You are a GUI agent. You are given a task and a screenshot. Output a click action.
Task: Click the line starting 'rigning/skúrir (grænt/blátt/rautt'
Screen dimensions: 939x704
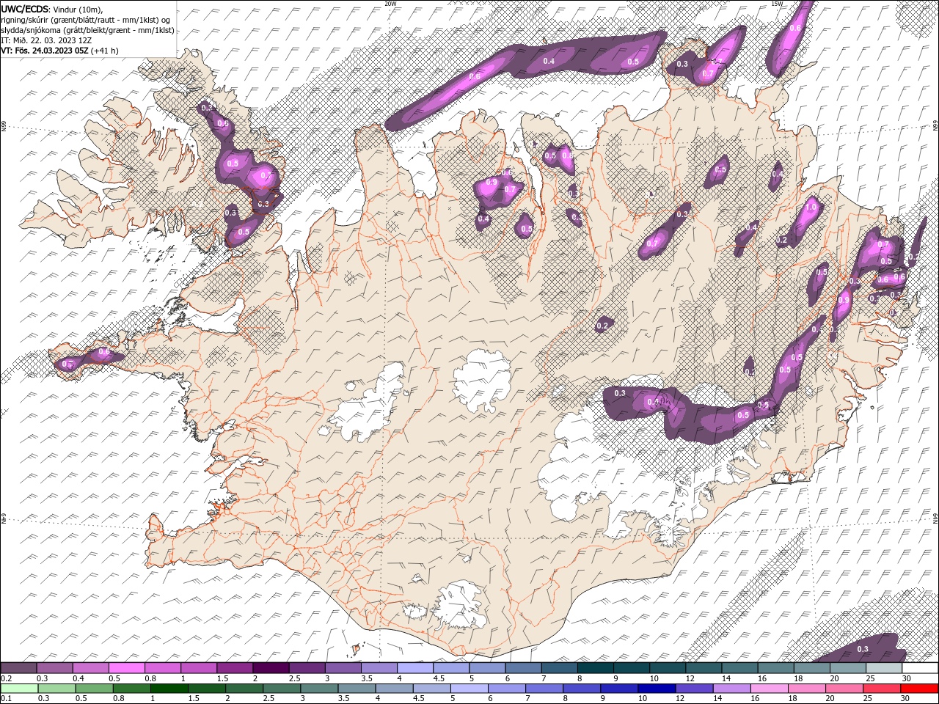point(87,20)
